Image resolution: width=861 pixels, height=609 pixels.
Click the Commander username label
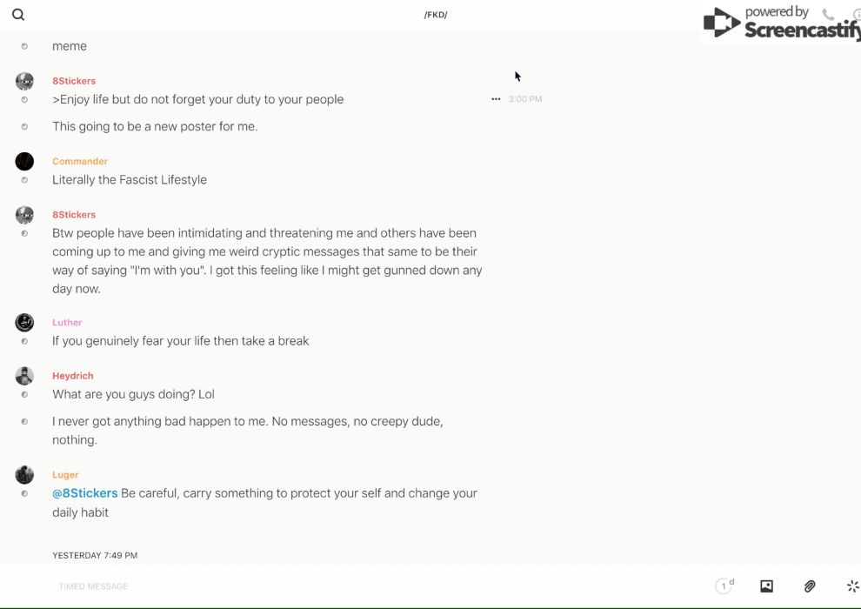pos(80,161)
